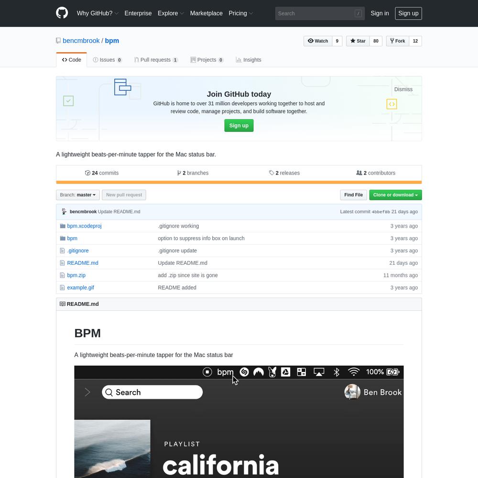The image size is (478, 478).
Task: Expand the Clone or download dropdown
Action: 395,195
